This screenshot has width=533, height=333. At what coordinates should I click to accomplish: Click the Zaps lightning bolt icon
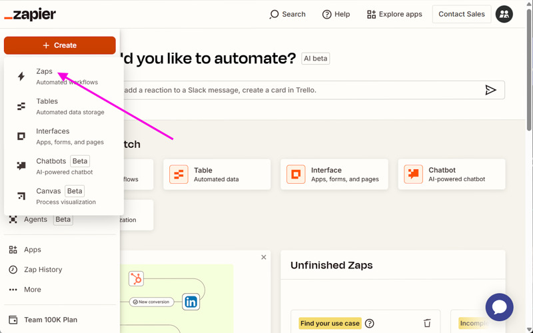[x=21, y=77]
